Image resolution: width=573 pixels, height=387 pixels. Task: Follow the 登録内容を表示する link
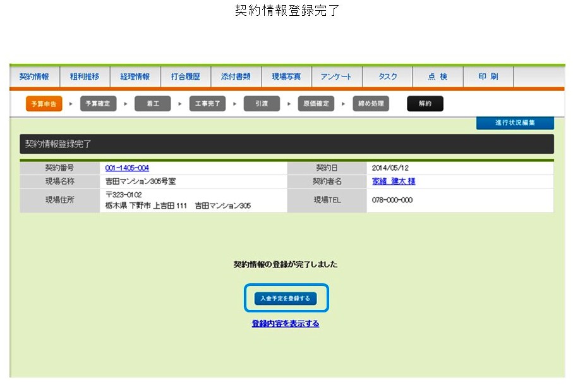[286, 324]
